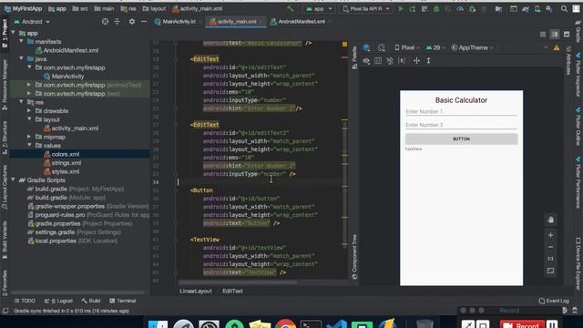Click the warning triangle in preview toolbar

(x=557, y=47)
